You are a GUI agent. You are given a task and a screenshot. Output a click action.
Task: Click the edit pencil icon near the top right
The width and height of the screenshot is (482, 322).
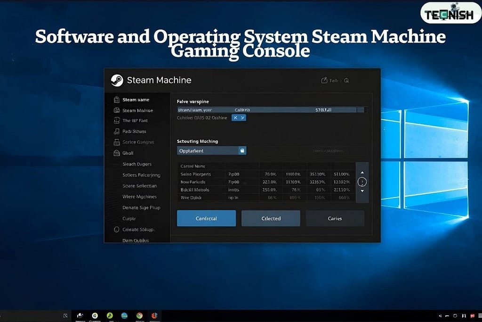tap(323, 79)
